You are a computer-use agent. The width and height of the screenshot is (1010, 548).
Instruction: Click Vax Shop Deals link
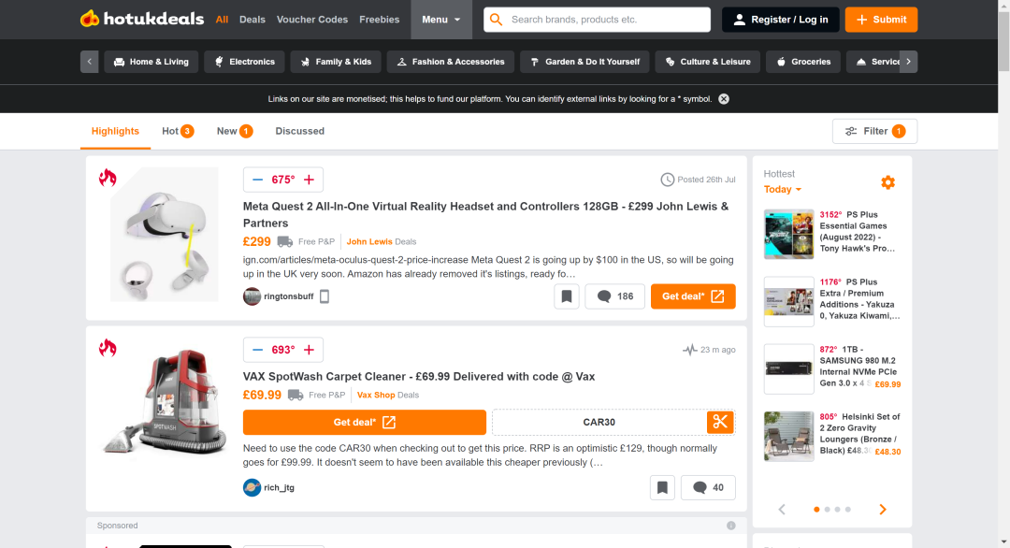point(388,395)
